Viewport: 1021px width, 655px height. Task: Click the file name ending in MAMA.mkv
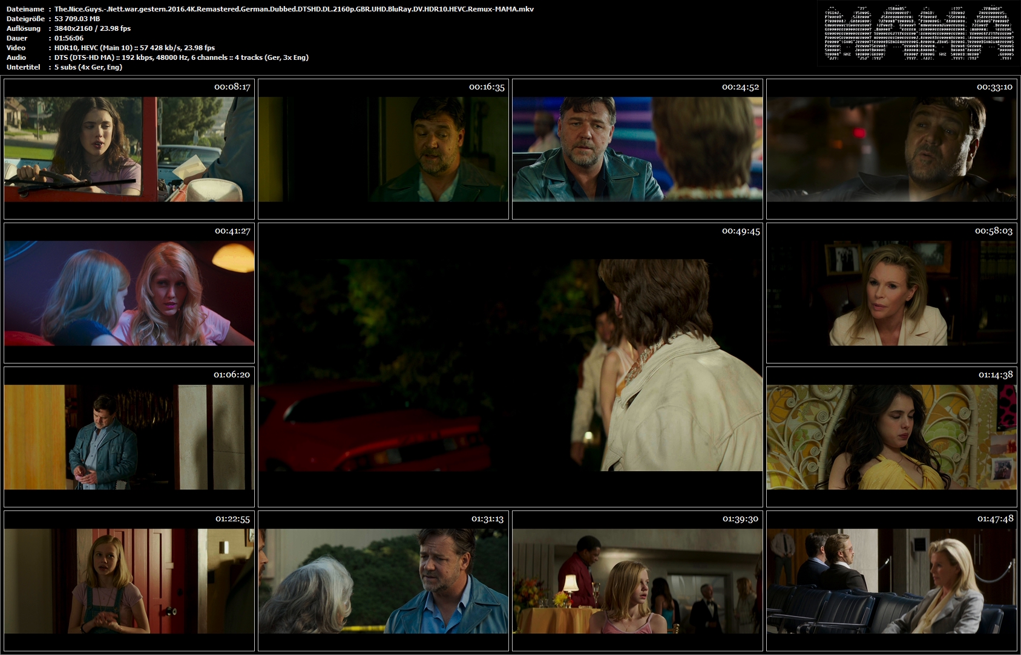pyautogui.click(x=294, y=9)
